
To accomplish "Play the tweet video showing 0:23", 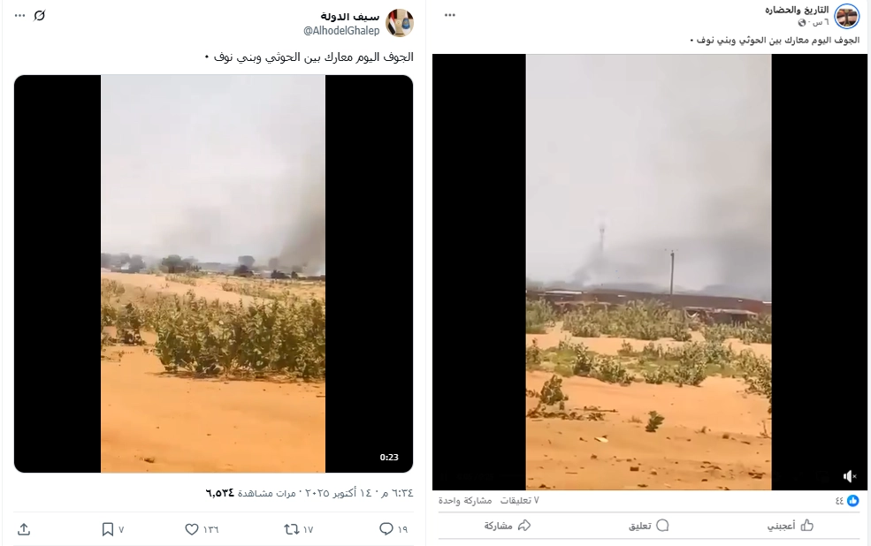I will pyautogui.click(x=213, y=274).
